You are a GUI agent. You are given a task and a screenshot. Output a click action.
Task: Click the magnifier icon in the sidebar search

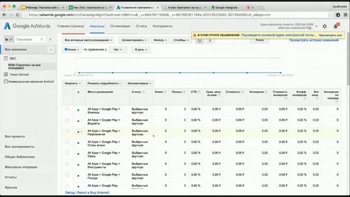pos(42,39)
